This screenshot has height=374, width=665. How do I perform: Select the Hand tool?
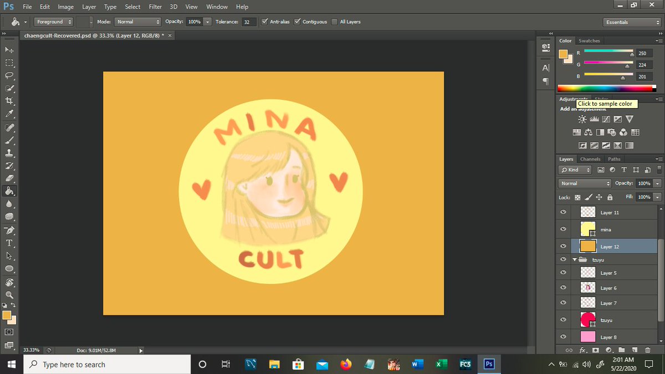tap(9, 282)
